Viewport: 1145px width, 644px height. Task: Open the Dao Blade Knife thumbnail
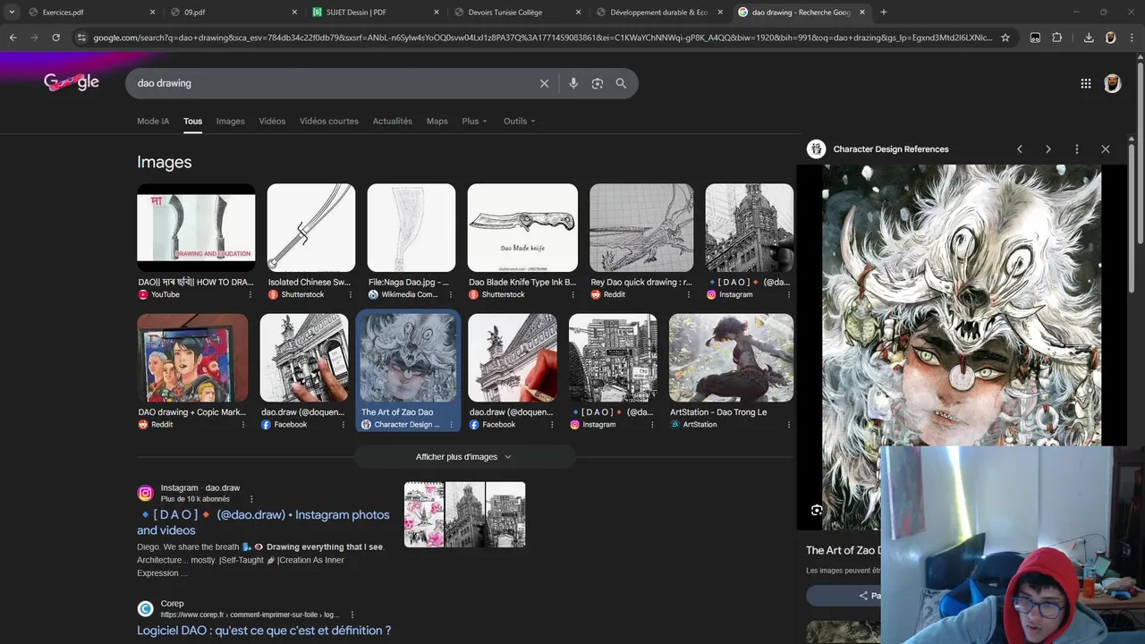522,228
